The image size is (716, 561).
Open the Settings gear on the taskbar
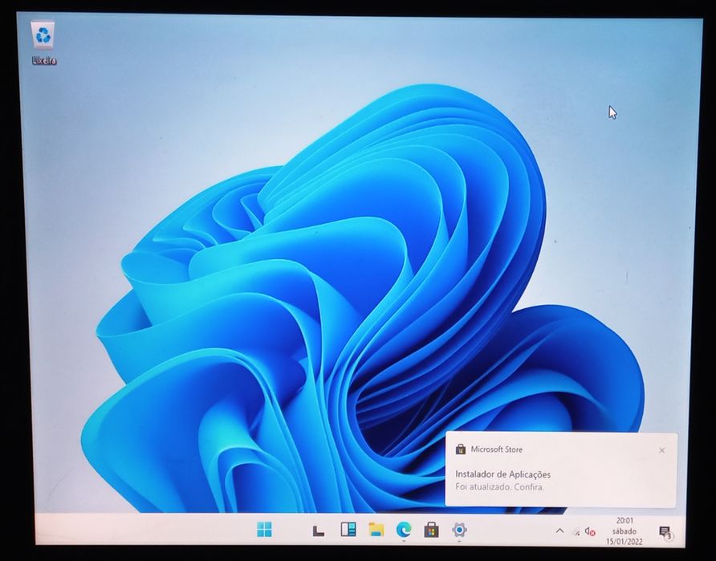459,530
